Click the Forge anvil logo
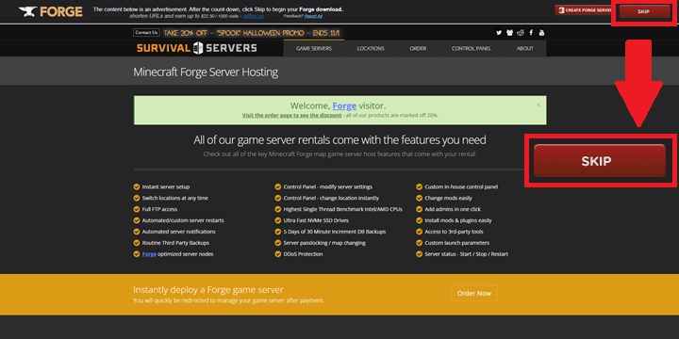The image size is (679, 339). click(x=51, y=11)
